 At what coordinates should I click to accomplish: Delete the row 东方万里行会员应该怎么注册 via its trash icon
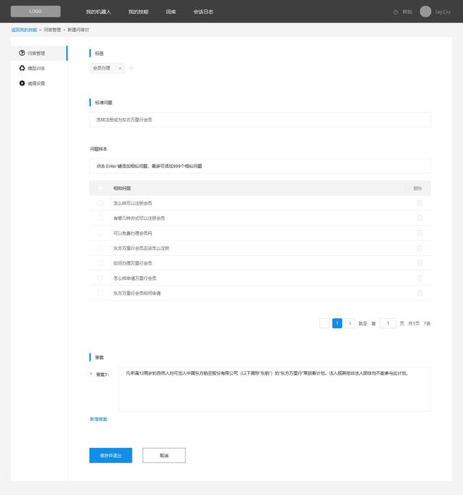419,248
